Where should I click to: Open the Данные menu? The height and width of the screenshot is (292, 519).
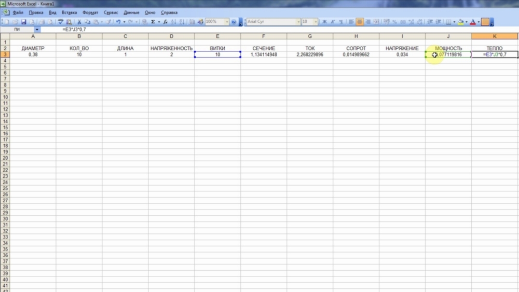click(131, 12)
